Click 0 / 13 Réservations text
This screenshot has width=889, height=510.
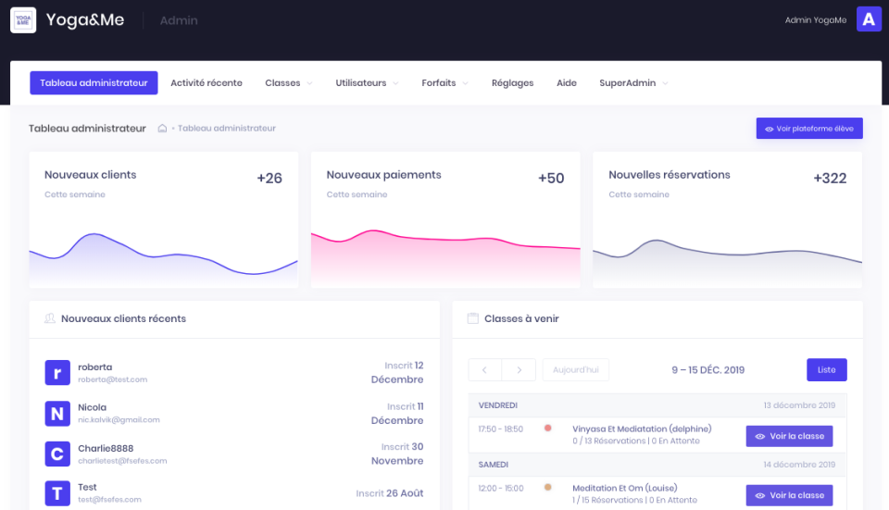point(609,441)
